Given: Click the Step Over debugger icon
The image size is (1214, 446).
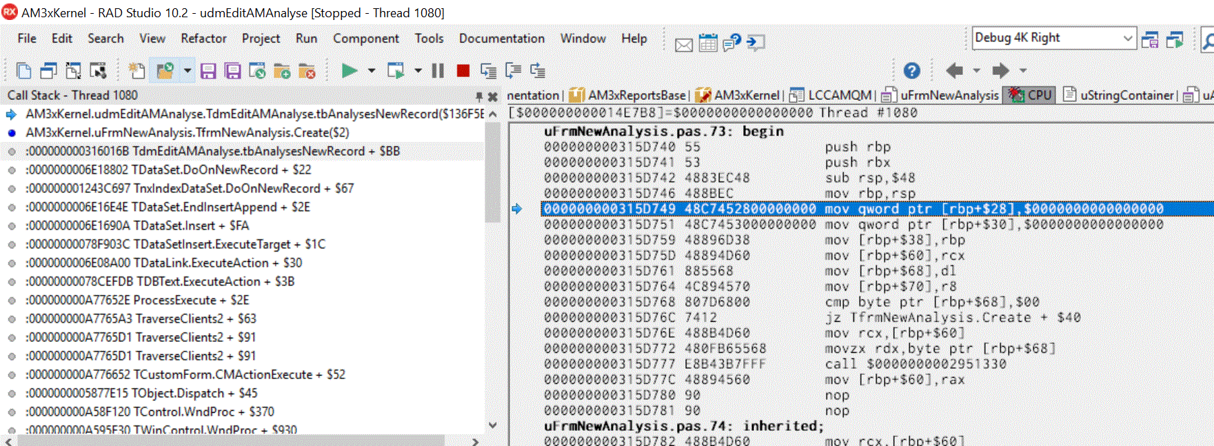Looking at the screenshot, I should tap(513, 70).
